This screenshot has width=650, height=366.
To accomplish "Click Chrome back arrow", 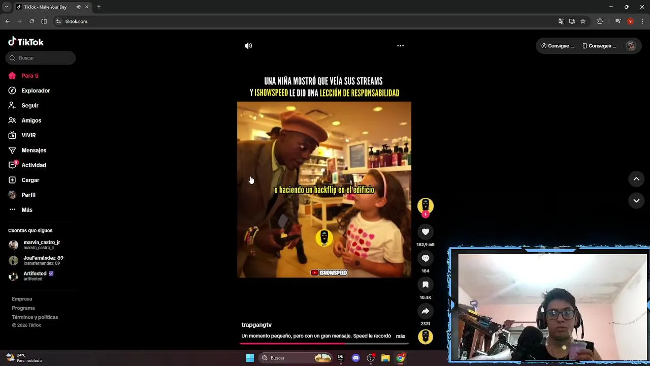I will pyautogui.click(x=7, y=21).
